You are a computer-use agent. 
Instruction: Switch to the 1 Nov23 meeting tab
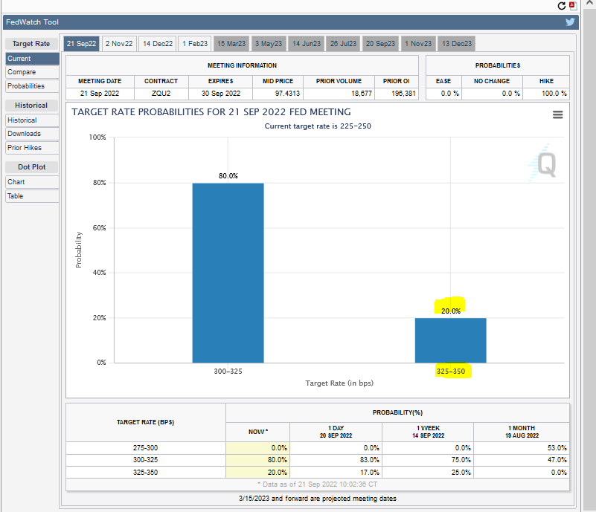coord(418,44)
